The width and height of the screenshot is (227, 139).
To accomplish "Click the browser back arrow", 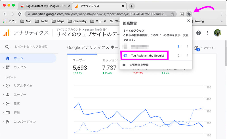I will [5, 14].
